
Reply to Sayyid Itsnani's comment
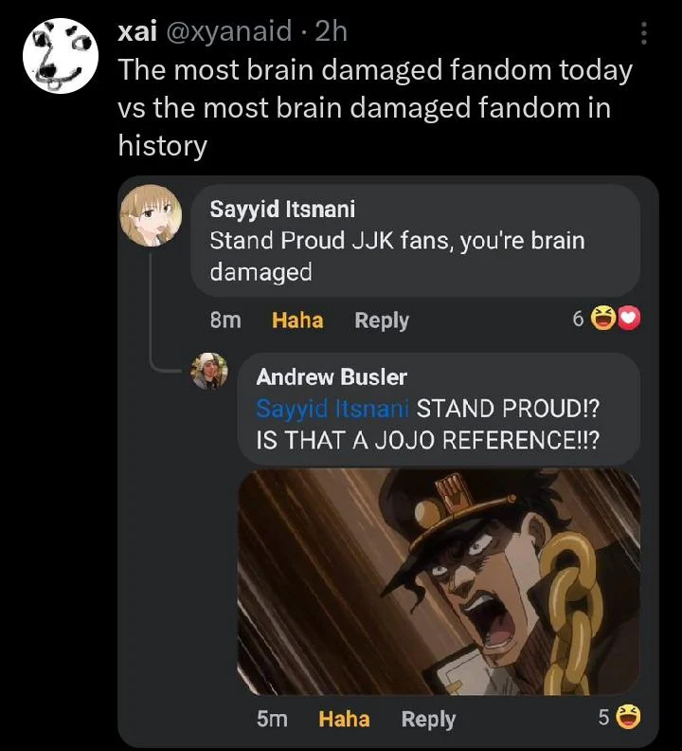coord(382,321)
